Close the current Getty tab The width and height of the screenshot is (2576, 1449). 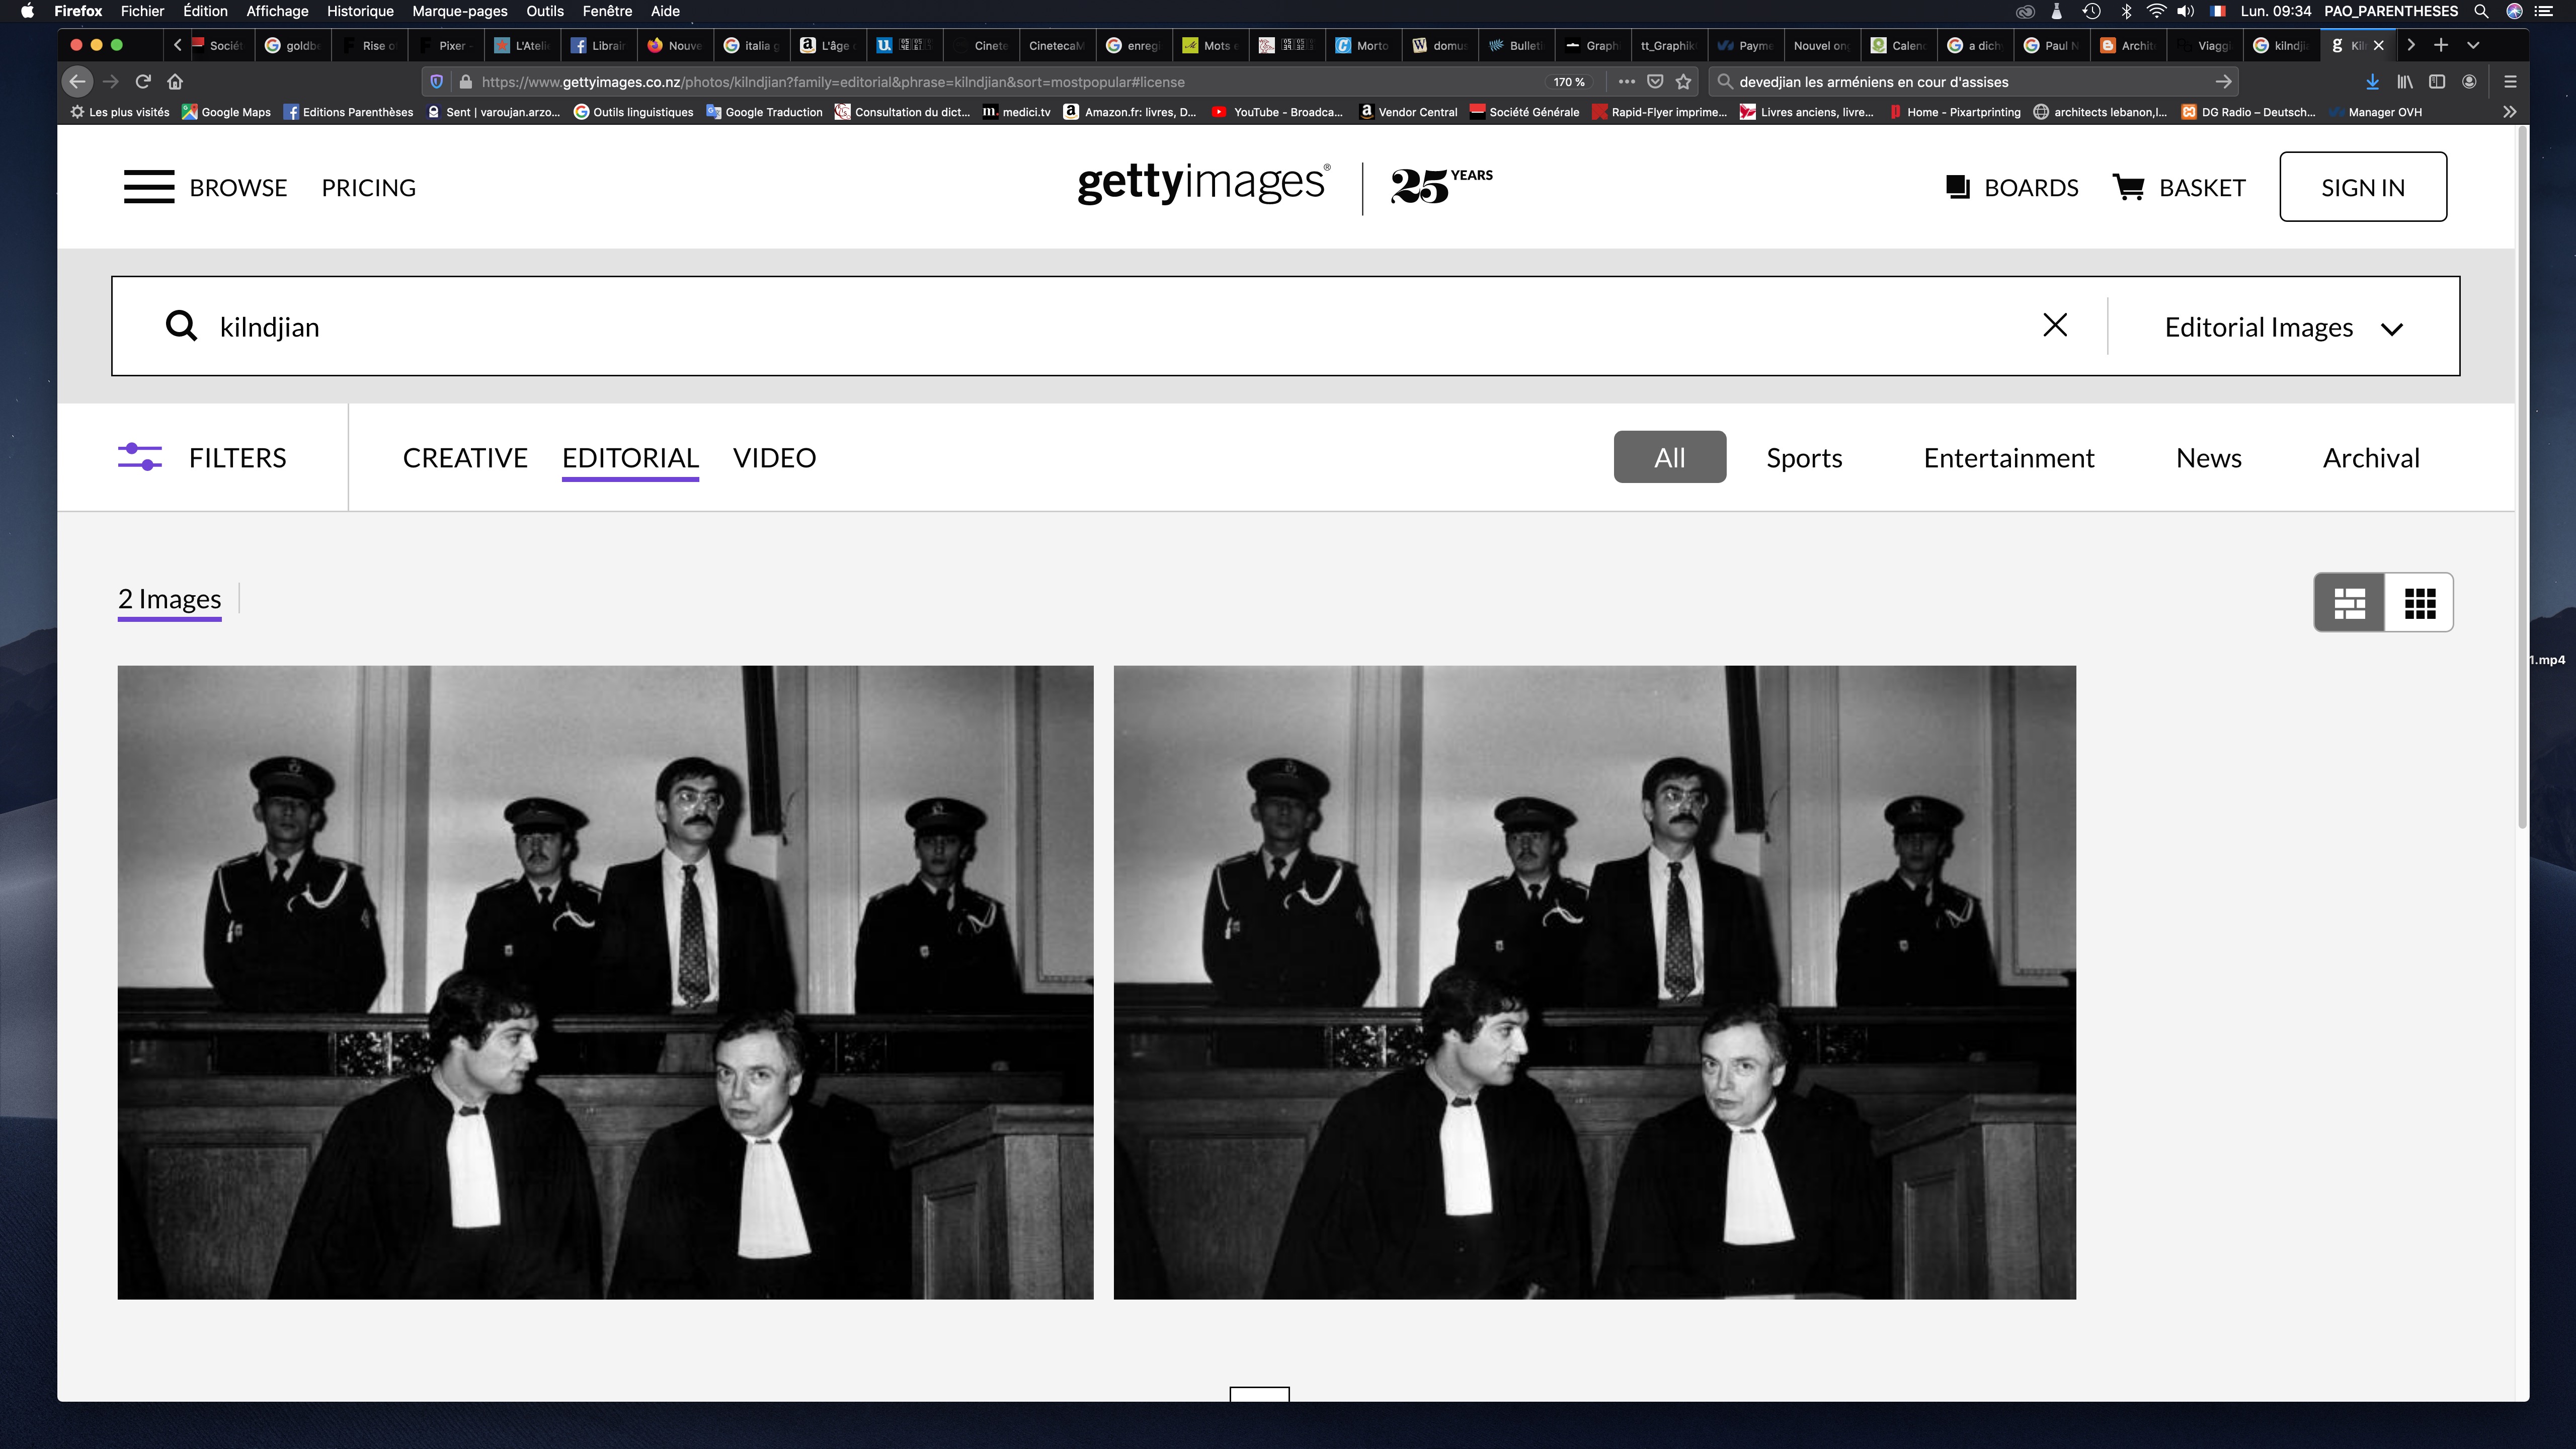[2379, 45]
